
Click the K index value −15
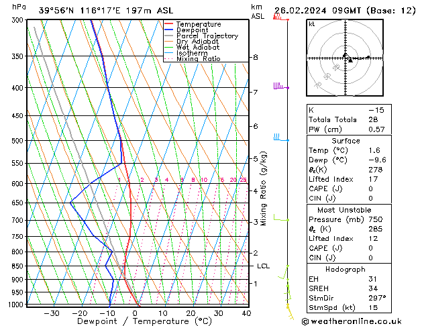point(376,110)
